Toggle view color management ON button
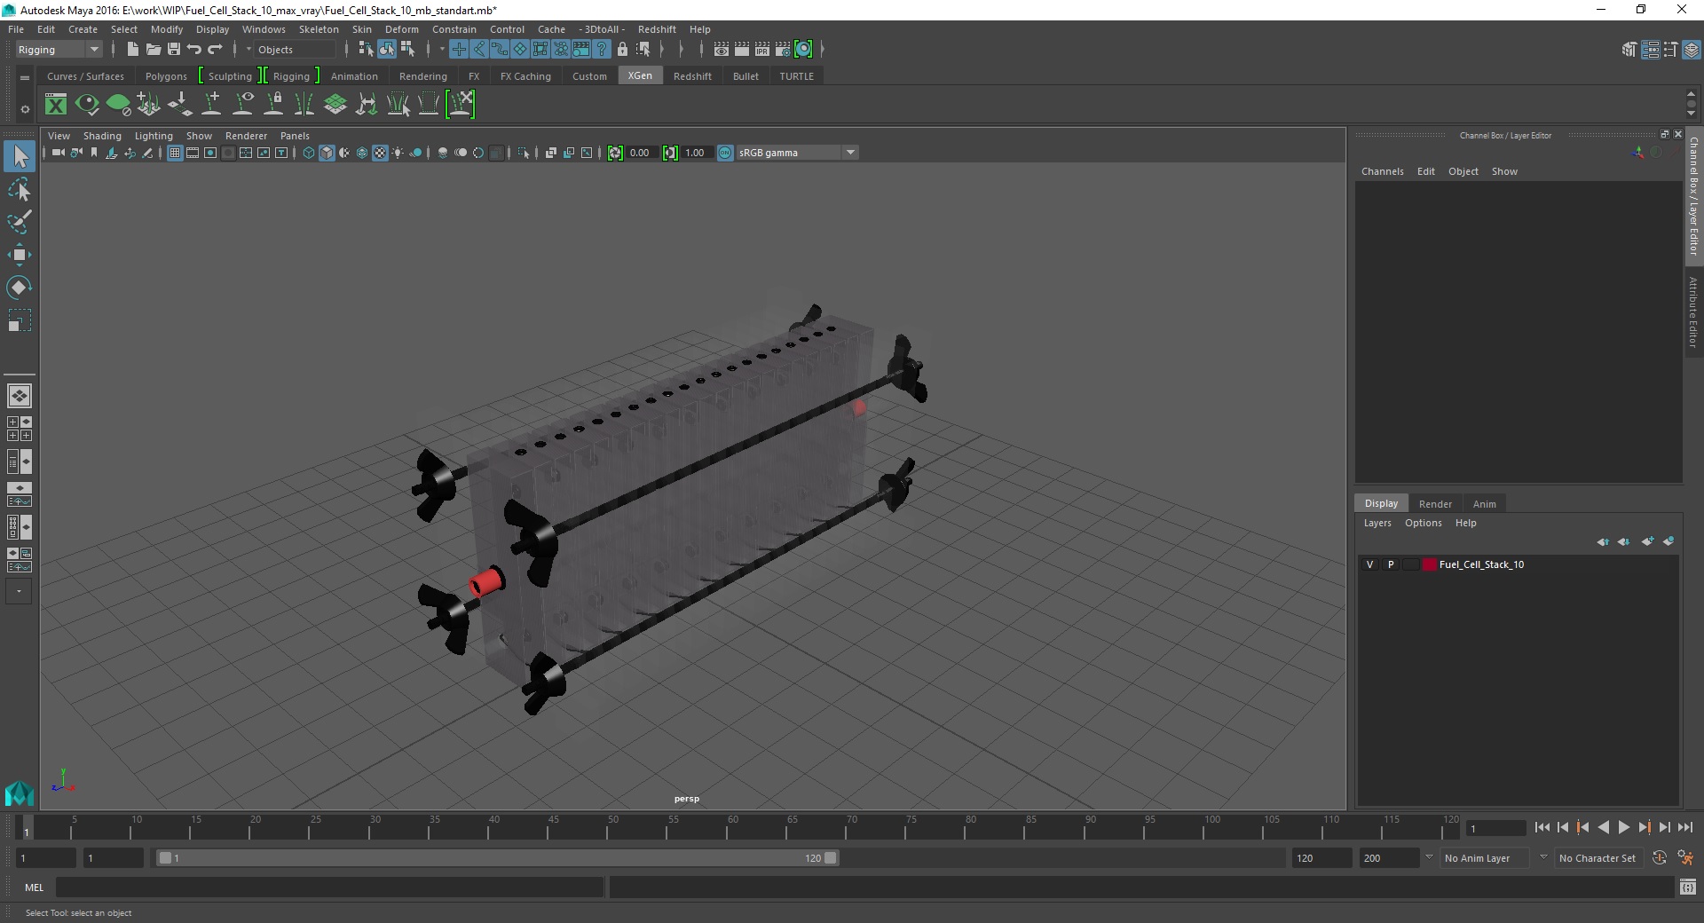 [725, 153]
